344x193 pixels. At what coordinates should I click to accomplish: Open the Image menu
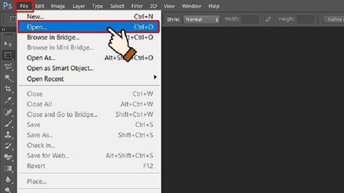(58, 6)
